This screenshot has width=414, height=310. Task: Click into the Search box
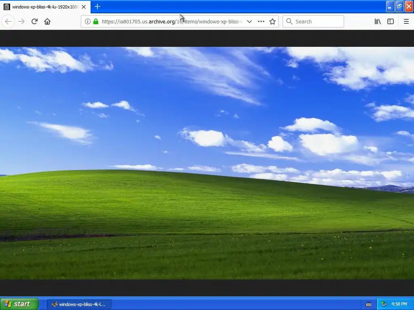313,21
